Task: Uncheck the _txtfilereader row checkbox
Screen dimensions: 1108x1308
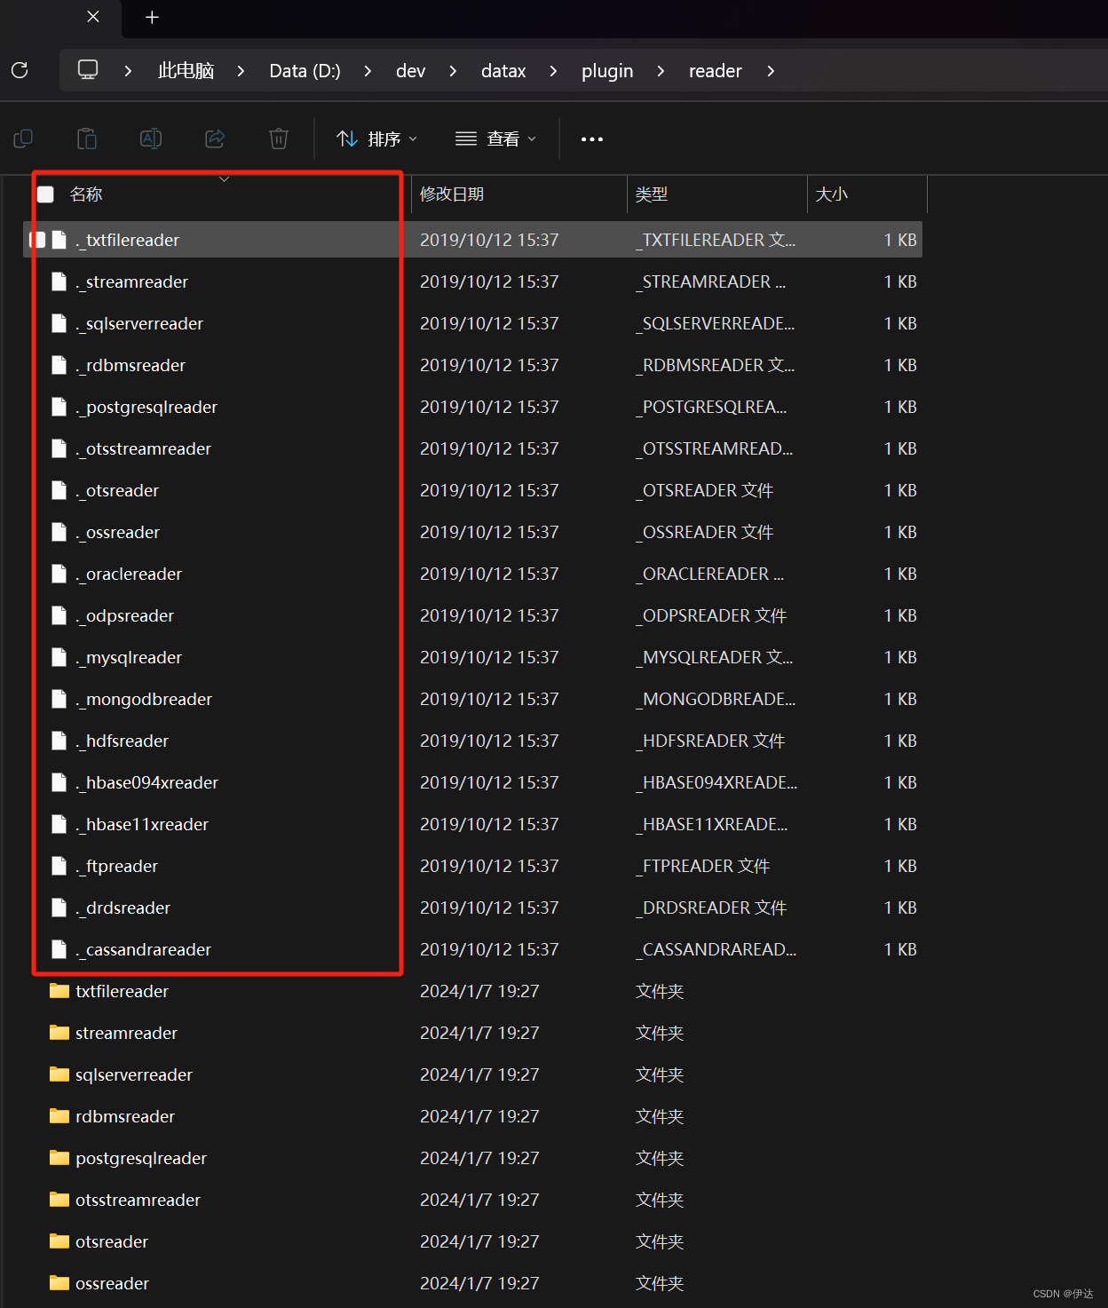Action: (37, 239)
